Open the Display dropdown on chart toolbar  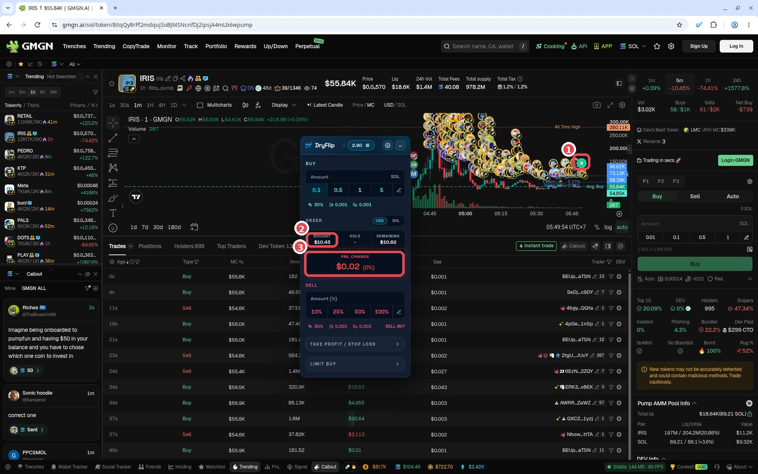coord(284,105)
